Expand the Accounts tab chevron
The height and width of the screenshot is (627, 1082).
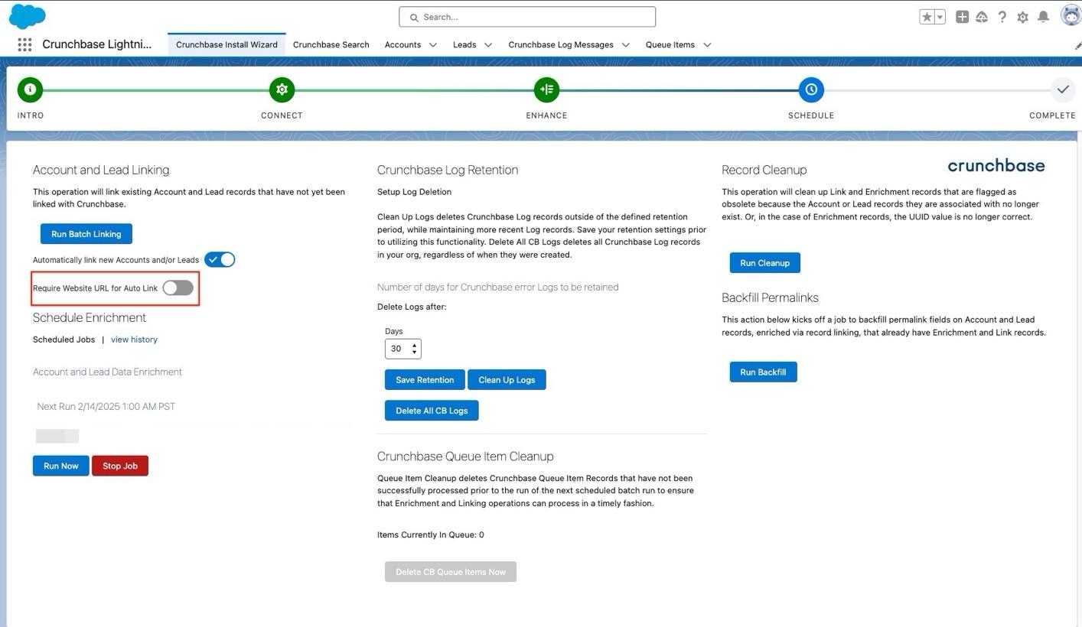click(433, 44)
